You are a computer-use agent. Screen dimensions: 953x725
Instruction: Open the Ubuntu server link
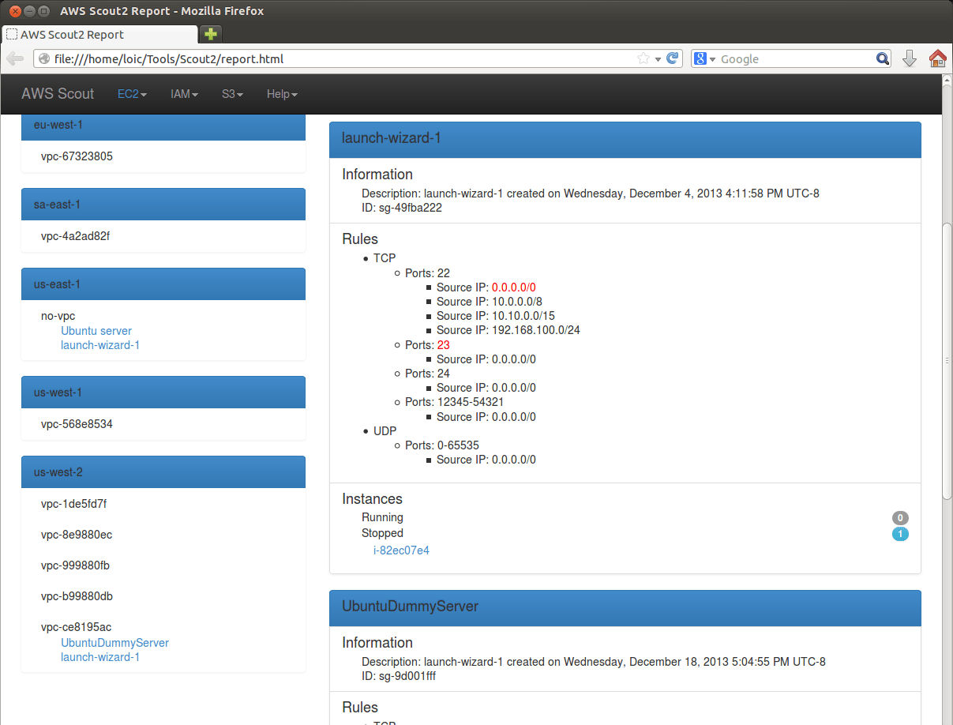point(96,331)
